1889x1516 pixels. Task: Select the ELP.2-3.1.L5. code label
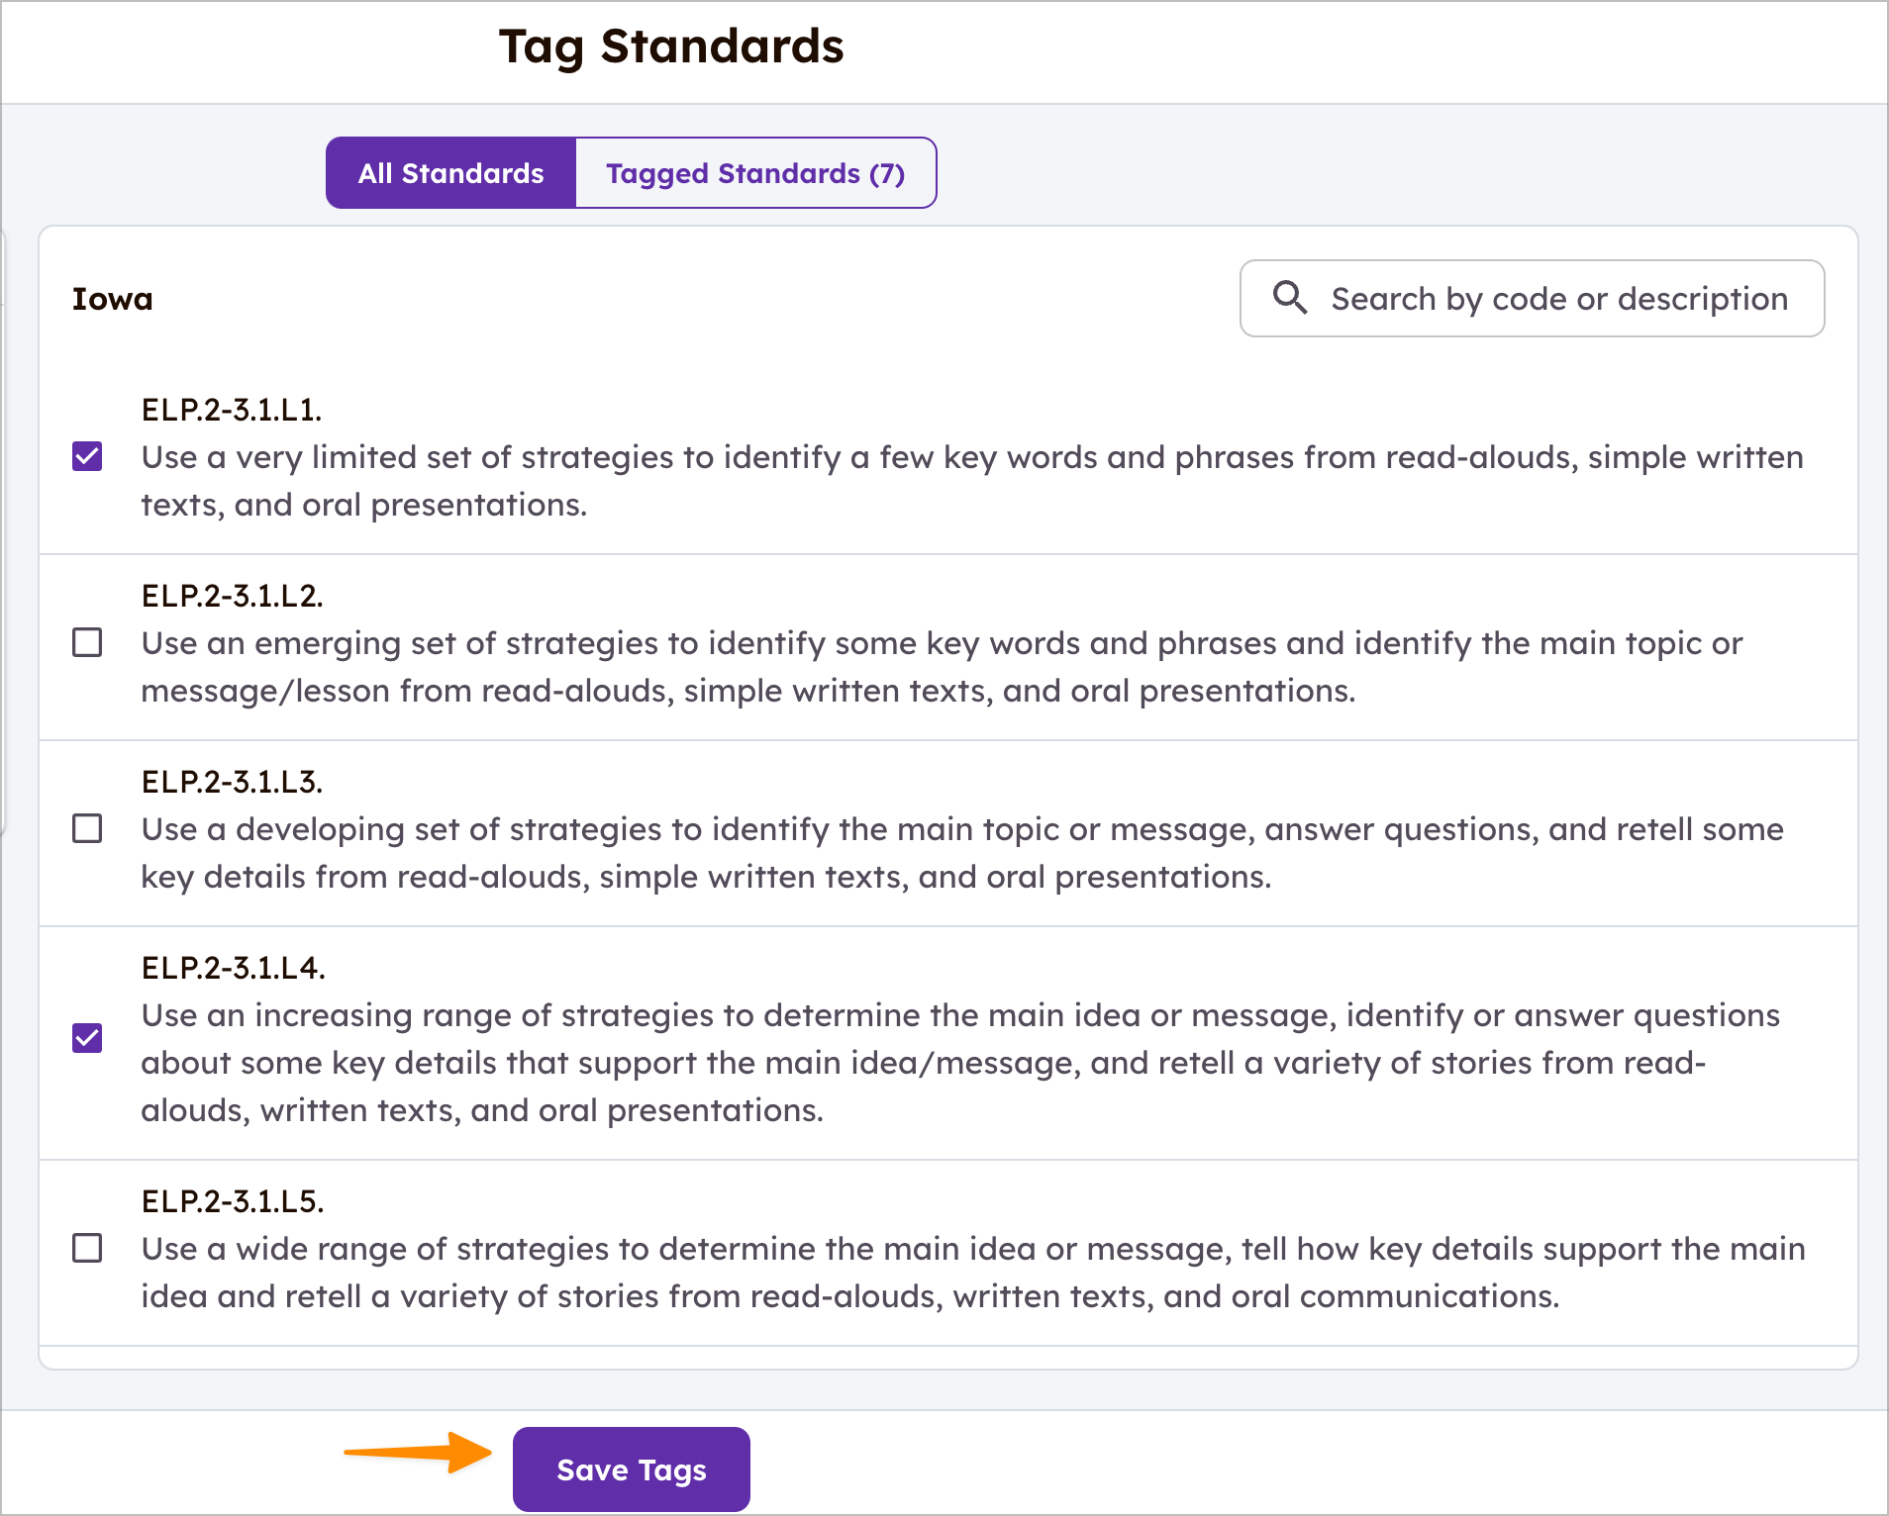coord(233,1201)
